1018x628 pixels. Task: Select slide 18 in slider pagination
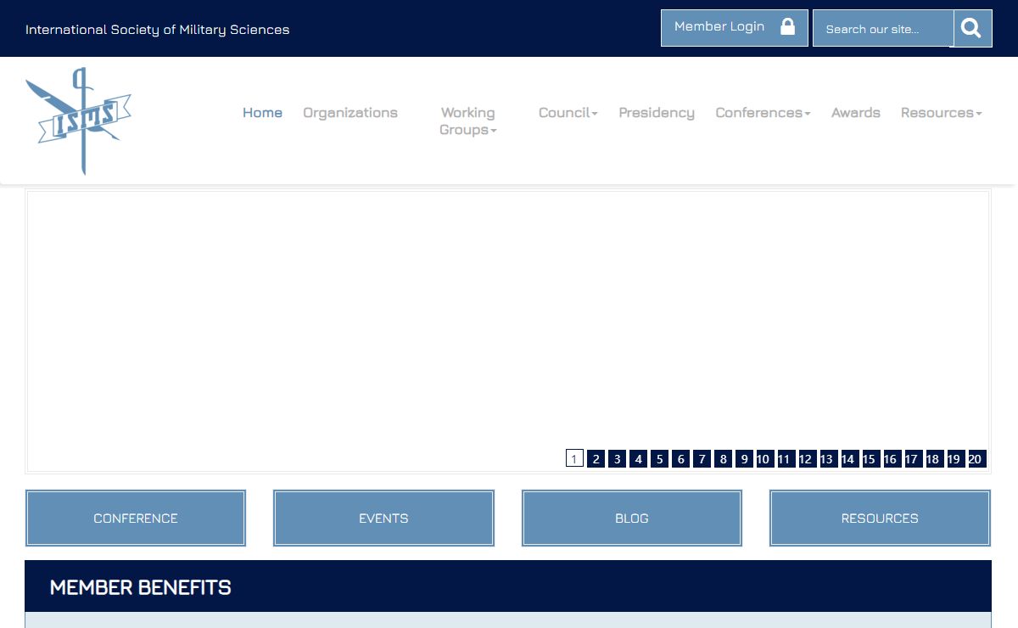click(933, 458)
